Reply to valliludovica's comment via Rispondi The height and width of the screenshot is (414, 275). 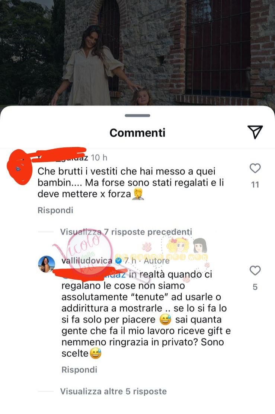pos(79,370)
